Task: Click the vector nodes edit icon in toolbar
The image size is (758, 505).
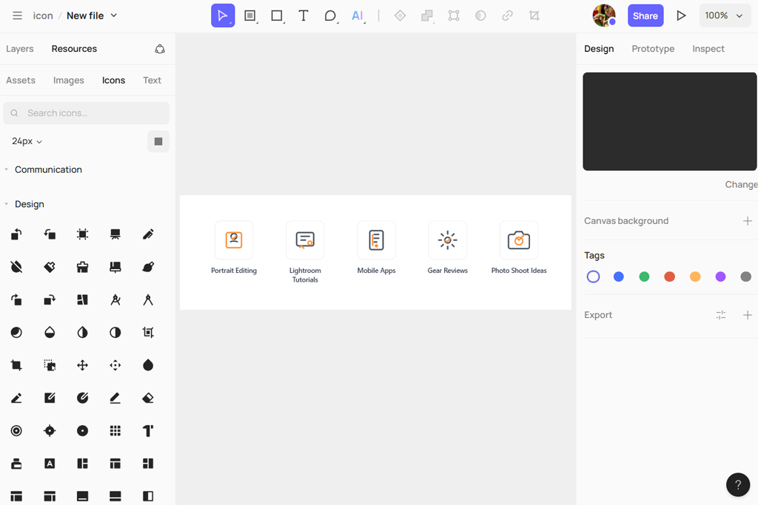Action: 454,16
